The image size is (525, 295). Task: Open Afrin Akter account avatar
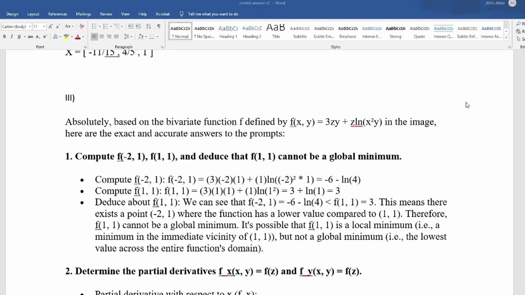(512, 3)
